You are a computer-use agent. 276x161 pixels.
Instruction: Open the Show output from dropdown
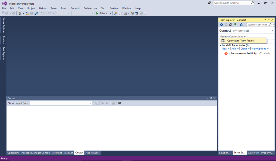click(x=90, y=103)
